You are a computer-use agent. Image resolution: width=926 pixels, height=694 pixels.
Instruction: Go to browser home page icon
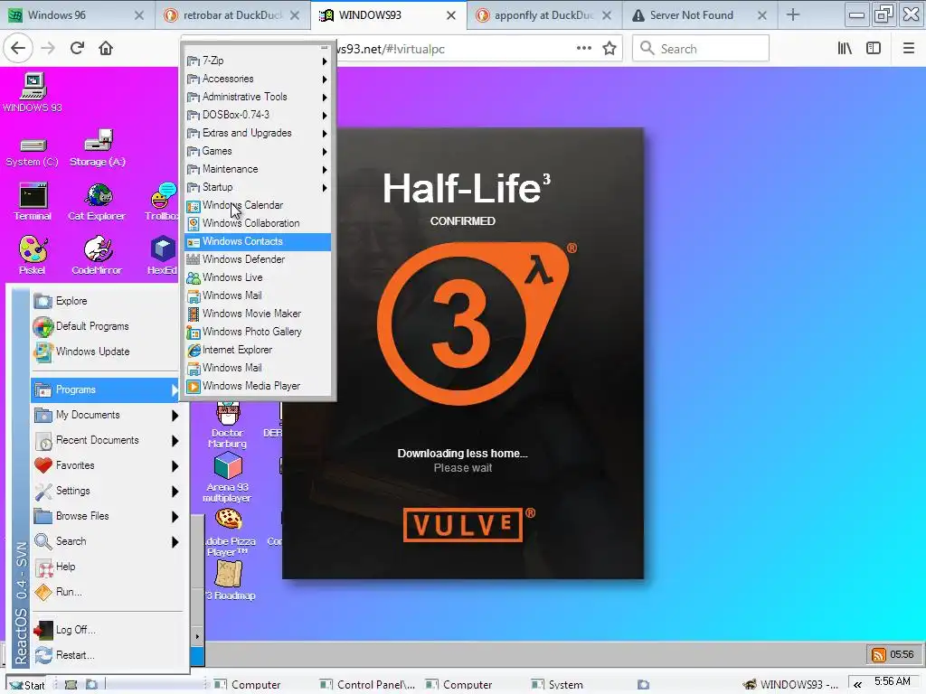tap(106, 49)
